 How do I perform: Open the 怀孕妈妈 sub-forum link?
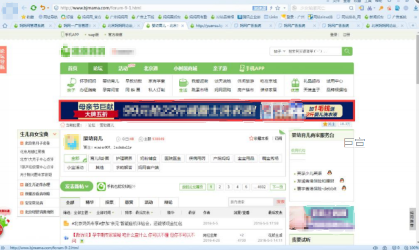[88, 81]
